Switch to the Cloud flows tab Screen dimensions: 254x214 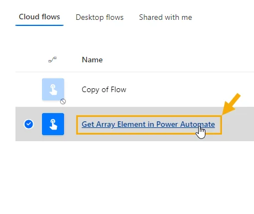tap(39, 17)
